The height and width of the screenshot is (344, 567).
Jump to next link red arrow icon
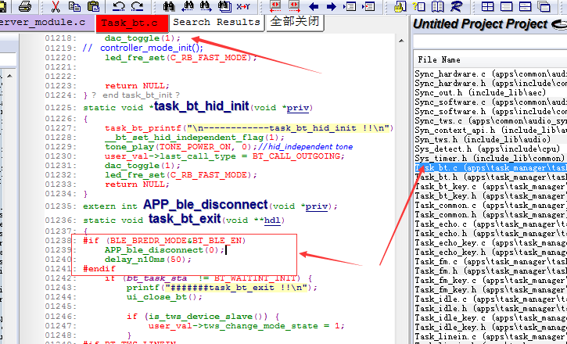294,5
